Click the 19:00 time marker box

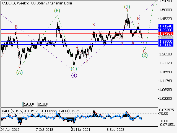click(x=28, y=104)
